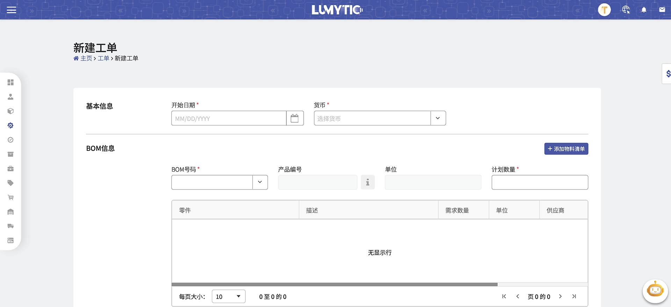Open the mail envelope icon

662,10
